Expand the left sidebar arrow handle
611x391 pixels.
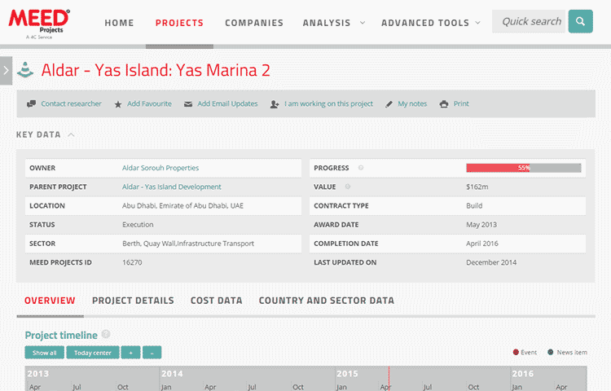pyautogui.click(x=6, y=70)
